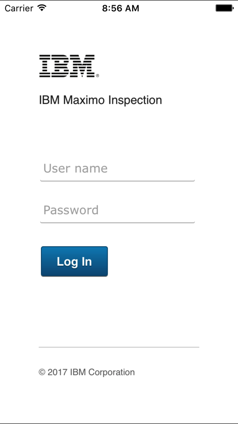Click the IBM Maximo Inspection title
Image resolution: width=238 pixels, height=424 pixels.
101,100
